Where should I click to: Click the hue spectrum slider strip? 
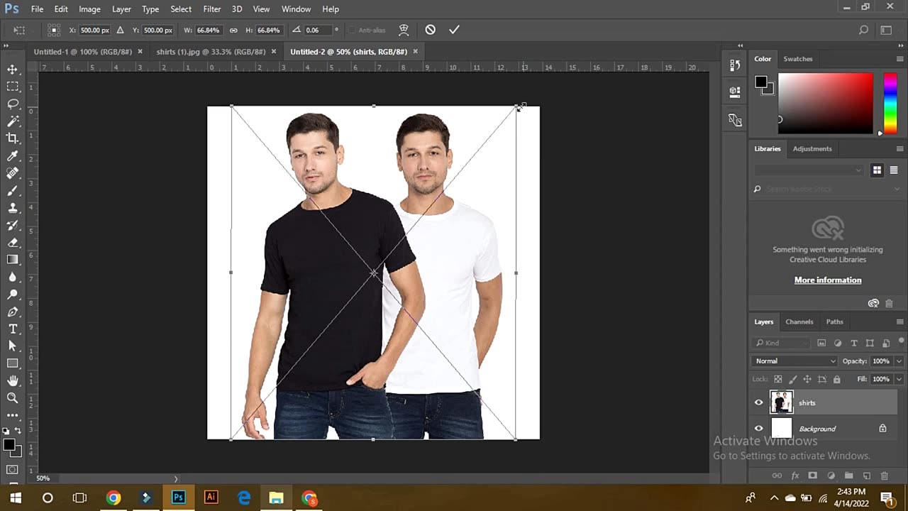890,103
